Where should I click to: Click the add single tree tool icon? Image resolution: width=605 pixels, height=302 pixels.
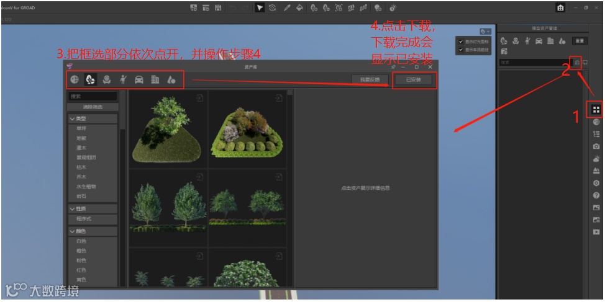pyautogui.click(x=314, y=7)
